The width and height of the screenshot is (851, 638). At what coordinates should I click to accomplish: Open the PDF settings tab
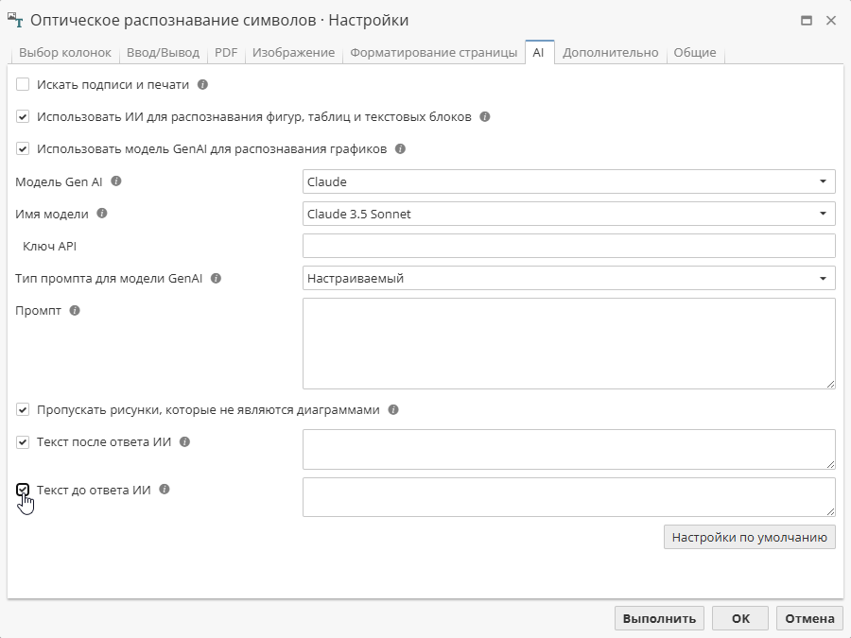pyautogui.click(x=225, y=53)
